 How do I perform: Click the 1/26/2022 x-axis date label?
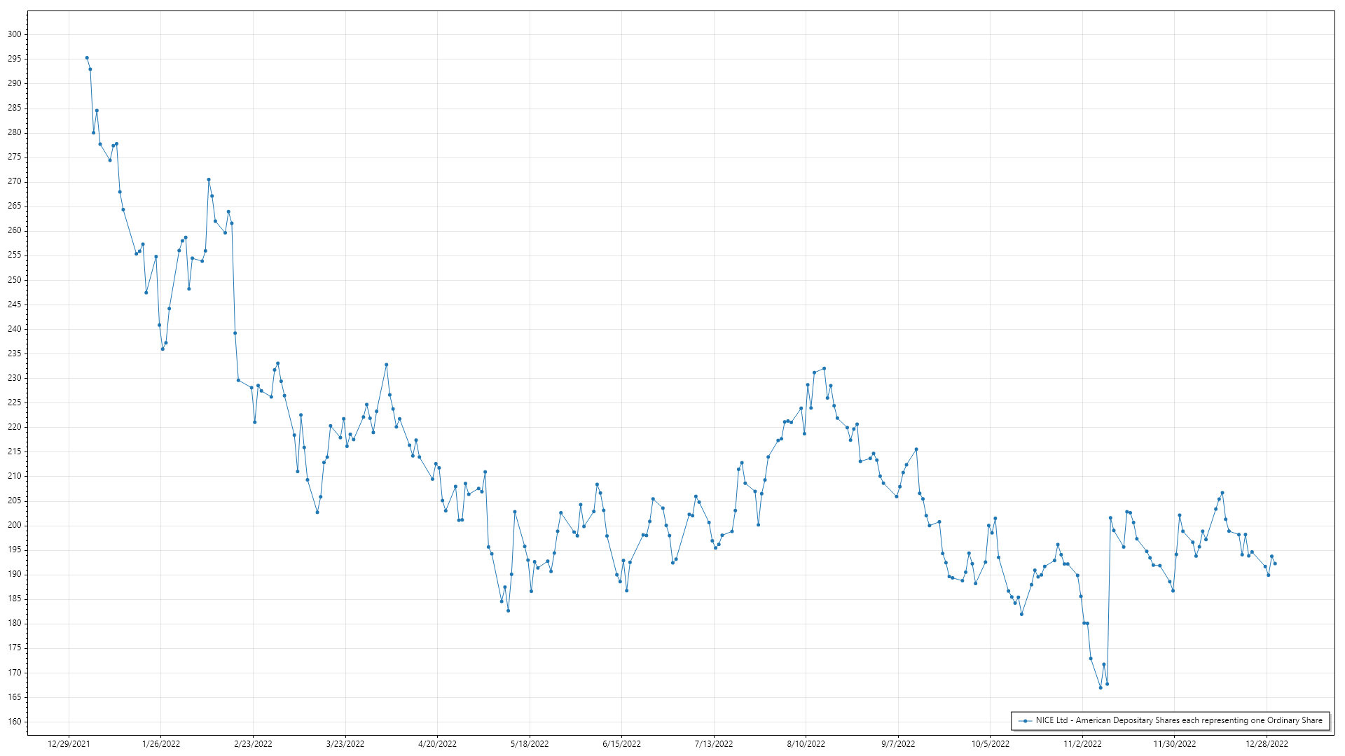161,743
